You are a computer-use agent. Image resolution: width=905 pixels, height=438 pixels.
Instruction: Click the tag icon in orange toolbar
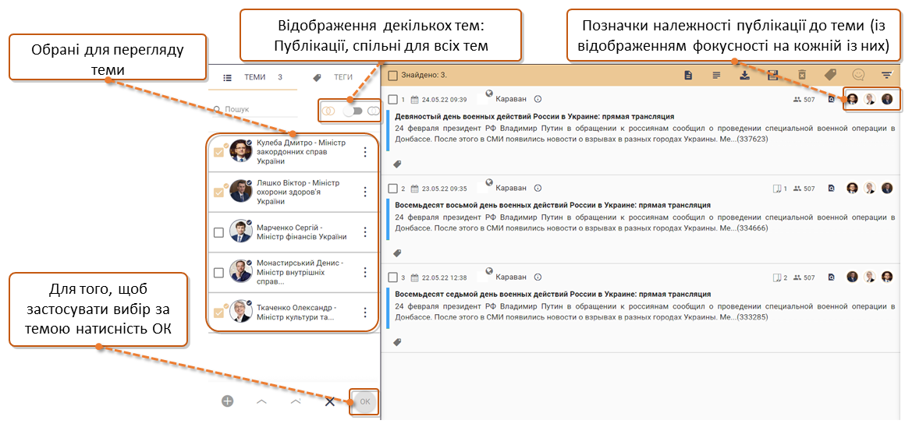pyautogui.click(x=830, y=75)
